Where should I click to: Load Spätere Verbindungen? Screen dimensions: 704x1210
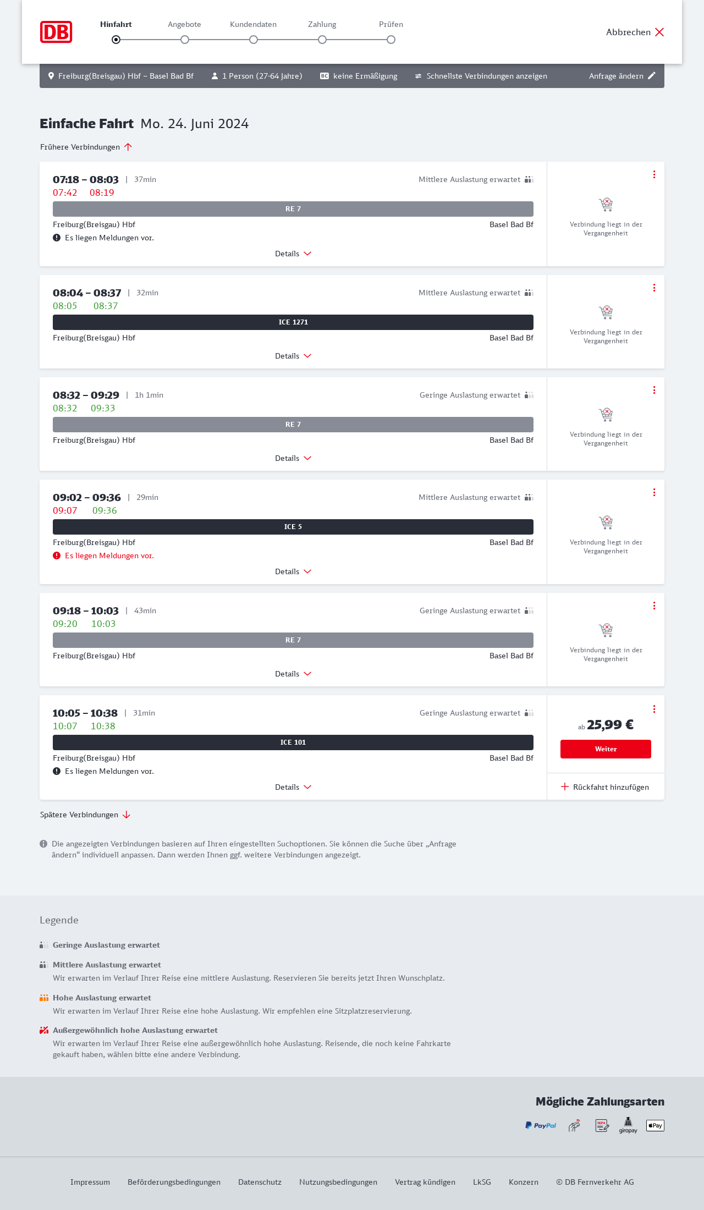click(x=85, y=815)
